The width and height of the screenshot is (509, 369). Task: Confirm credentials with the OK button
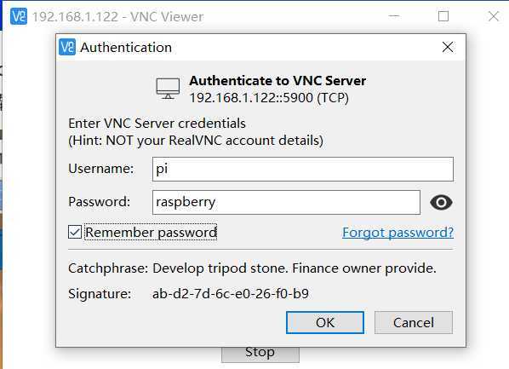pyautogui.click(x=325, y=322)
